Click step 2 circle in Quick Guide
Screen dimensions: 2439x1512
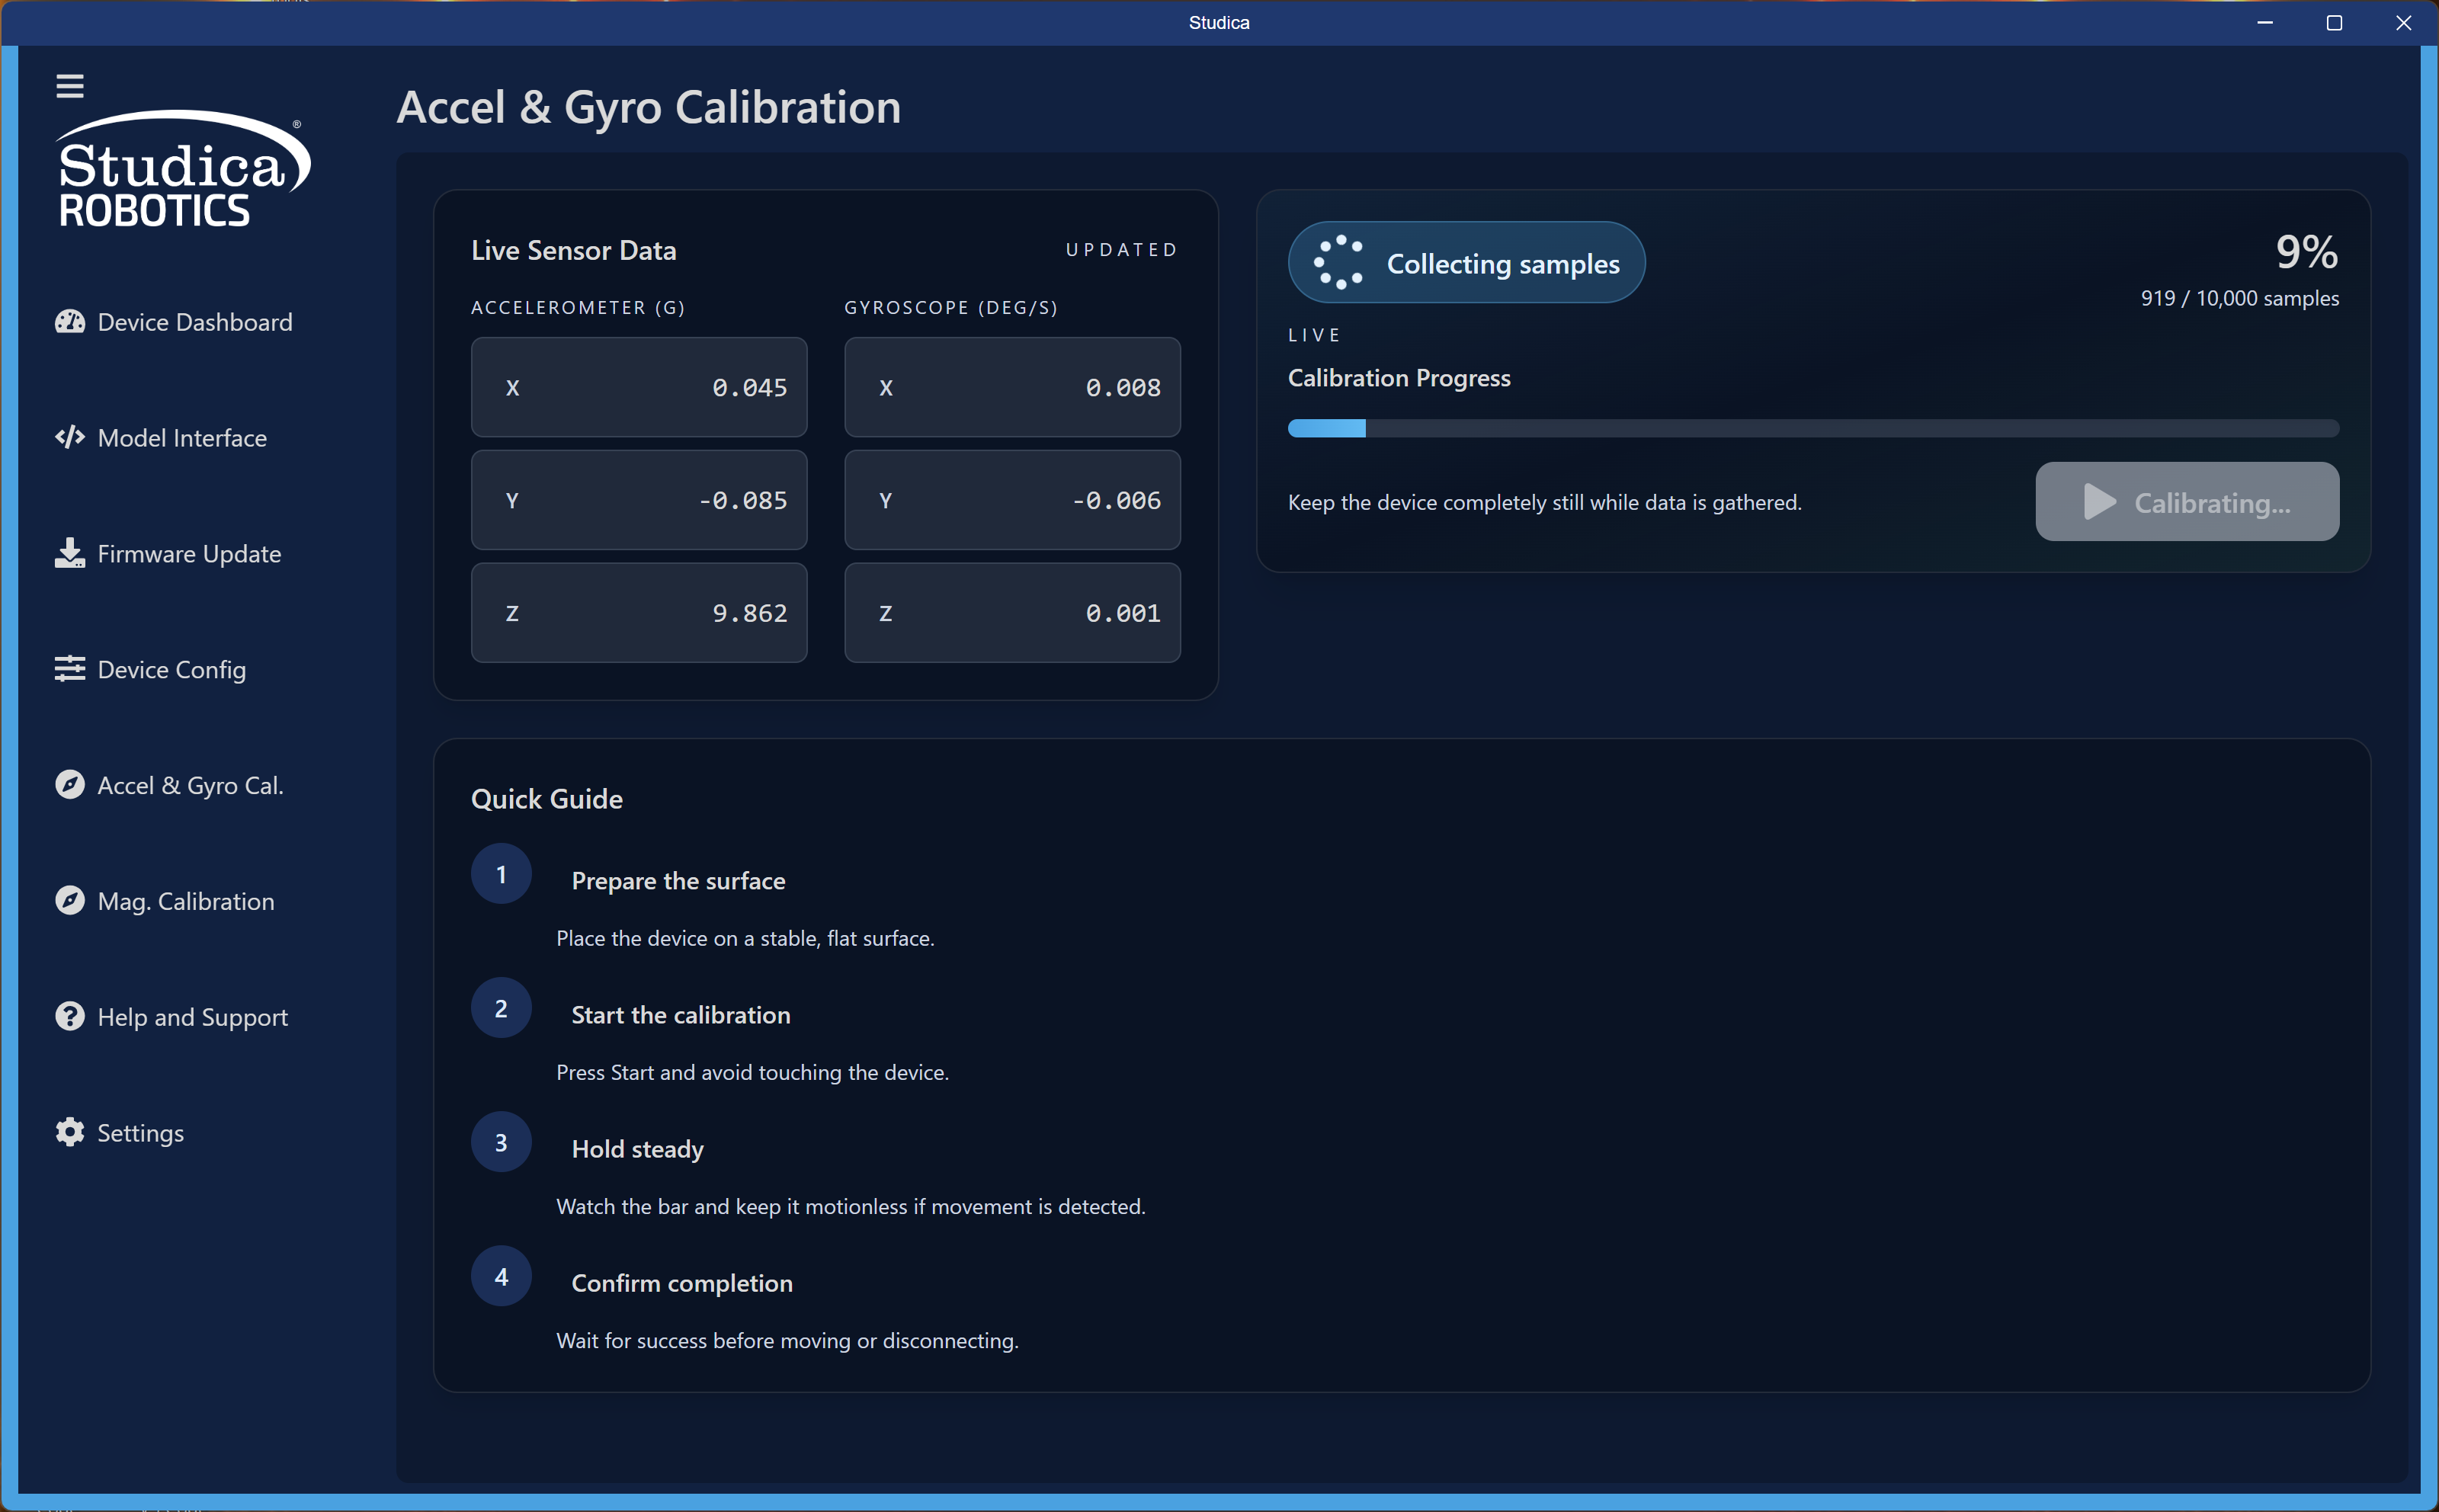click(501, 1008)
